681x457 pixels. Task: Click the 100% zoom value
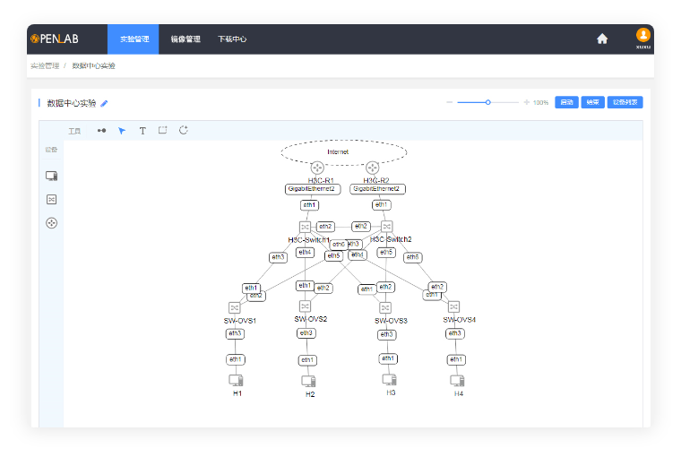[540, 102]
